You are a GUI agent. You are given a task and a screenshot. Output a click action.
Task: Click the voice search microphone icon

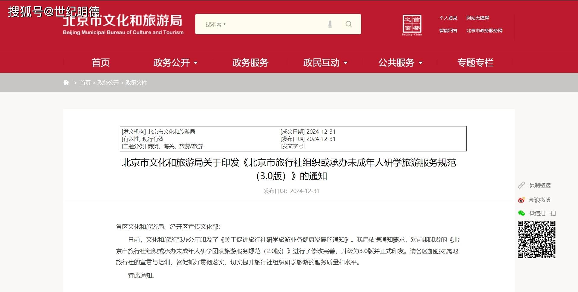330,24
